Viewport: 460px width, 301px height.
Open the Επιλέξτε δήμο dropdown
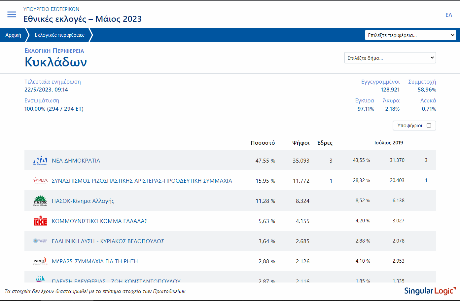pyautogui.click(x=390, y=58)
